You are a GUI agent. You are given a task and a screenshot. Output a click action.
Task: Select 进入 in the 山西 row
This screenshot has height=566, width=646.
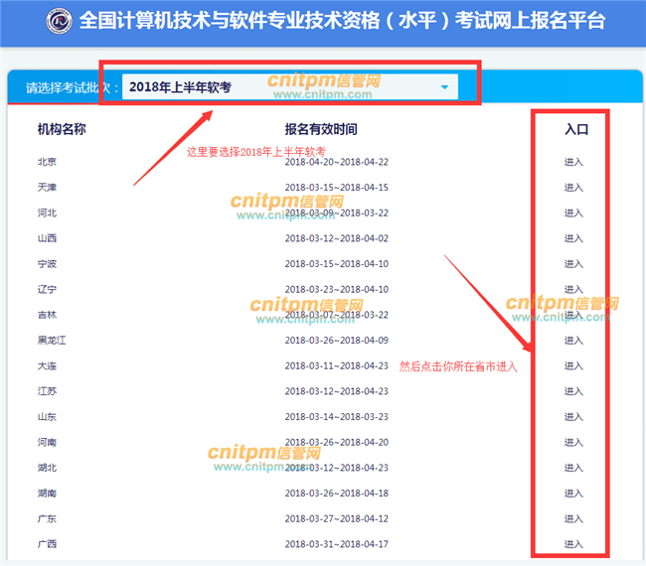(573, 238)
